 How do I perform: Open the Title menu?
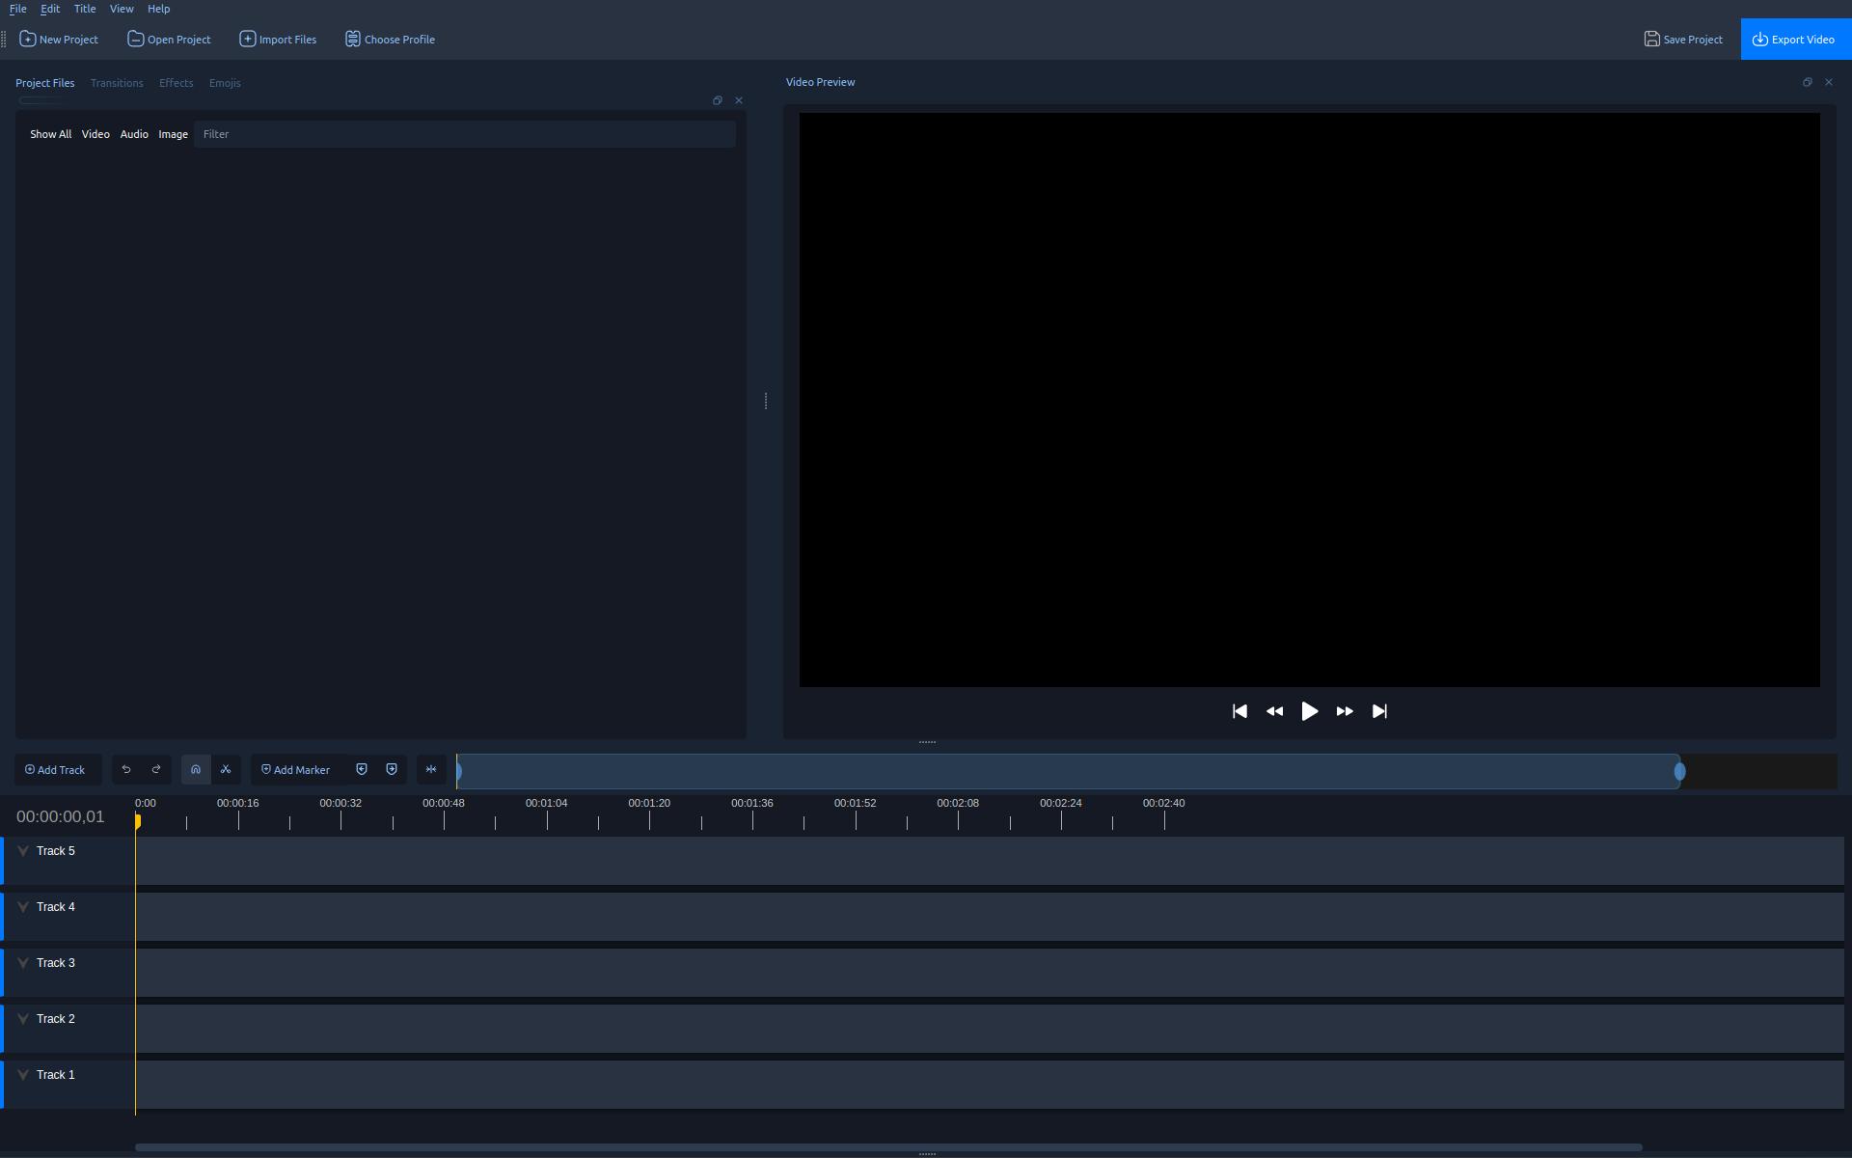point(85,9)
